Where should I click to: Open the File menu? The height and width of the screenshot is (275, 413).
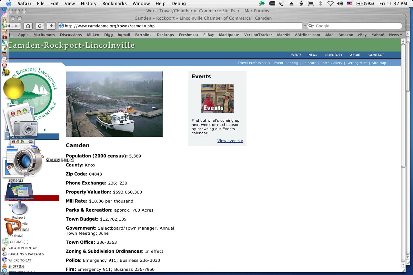point(41,4)
